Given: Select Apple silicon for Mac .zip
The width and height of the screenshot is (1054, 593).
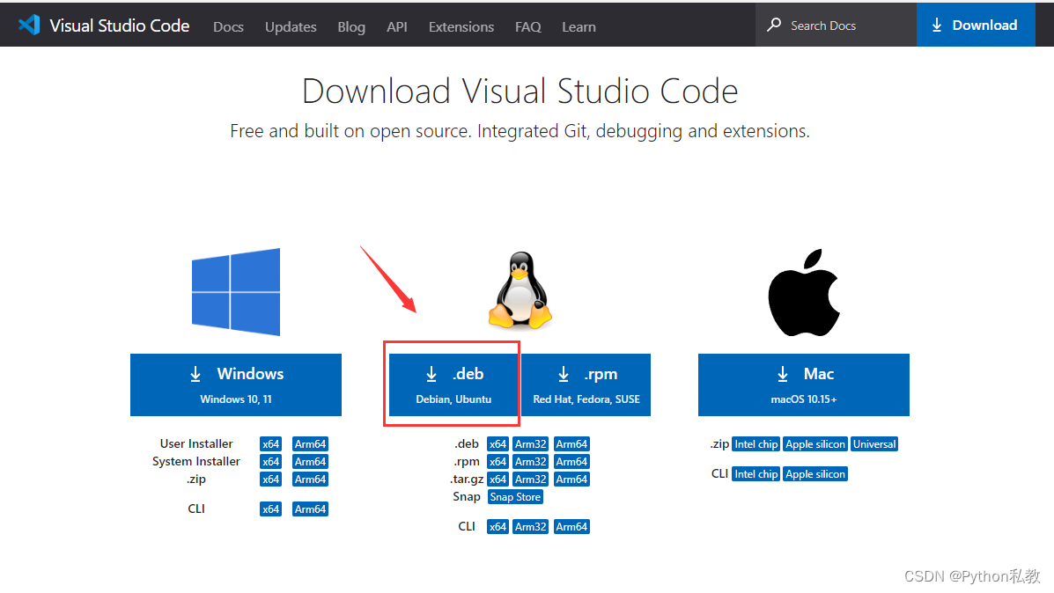Looking at the screenshot, I should coord(815,444).
